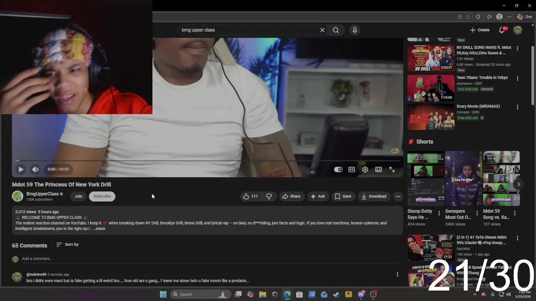
Task: Subscribe to BmgUpperClass
Action: coord(102,196)
